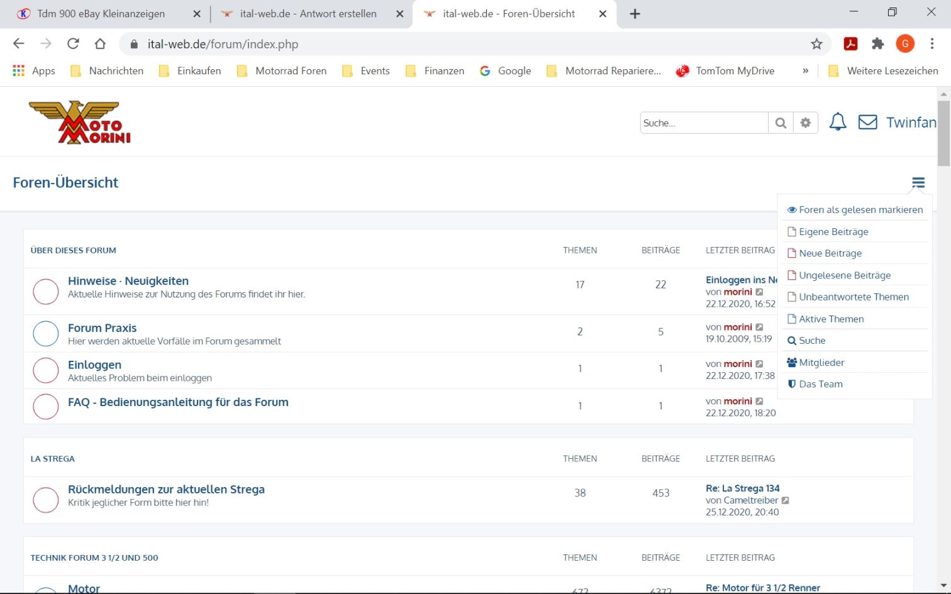Open private messages envelope icon
The height and width of the screenshot is (594, 951).
[868, 122]
